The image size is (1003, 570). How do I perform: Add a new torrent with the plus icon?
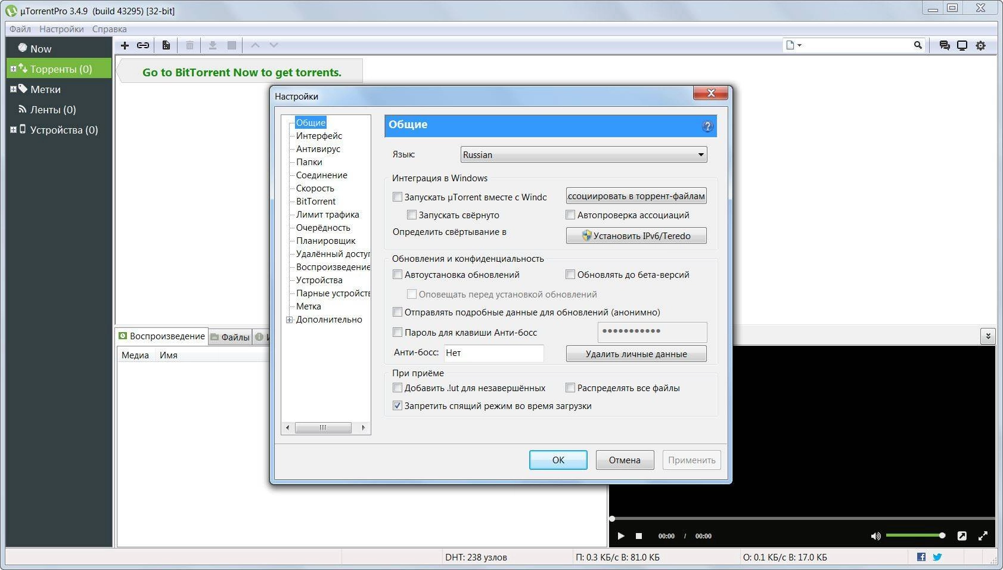125,45
